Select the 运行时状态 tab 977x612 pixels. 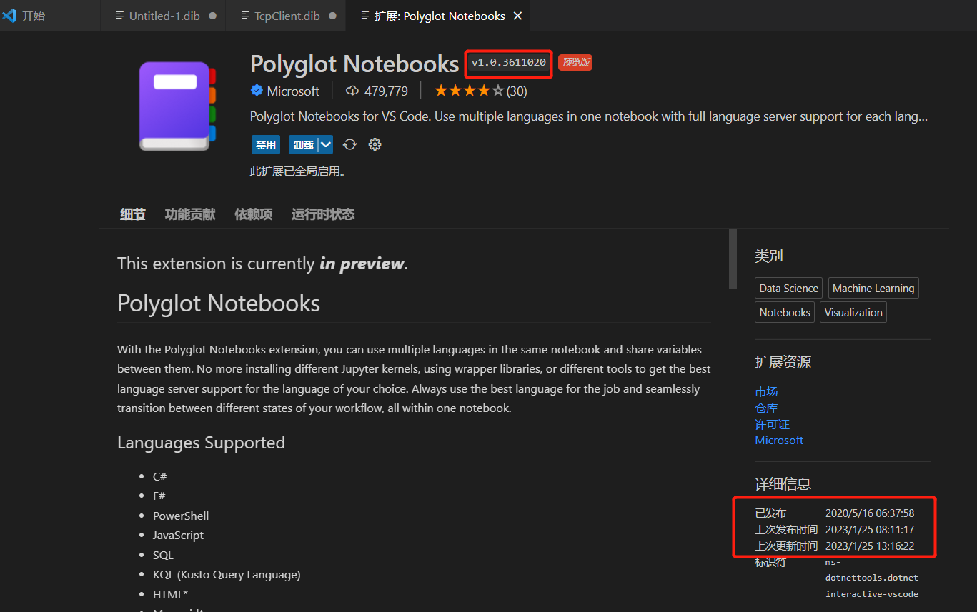322,214
